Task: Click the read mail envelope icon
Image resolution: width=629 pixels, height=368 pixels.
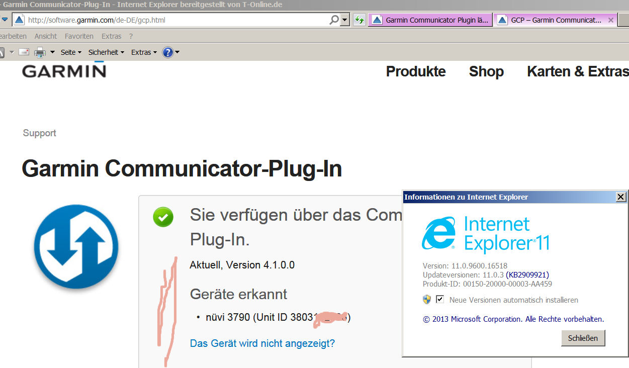Action: click(24, 52)
